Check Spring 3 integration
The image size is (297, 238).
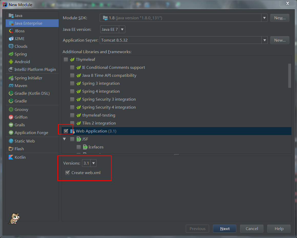pyautogui.click(x=72, y=83)
